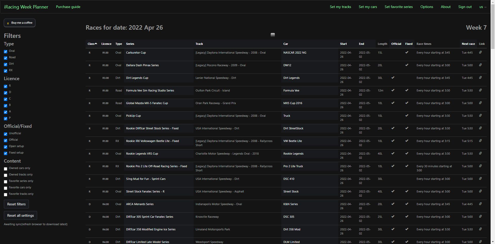Viewport: 495px width, 244px height.
Task: Open the Options menu item
Action: [427, 7]
